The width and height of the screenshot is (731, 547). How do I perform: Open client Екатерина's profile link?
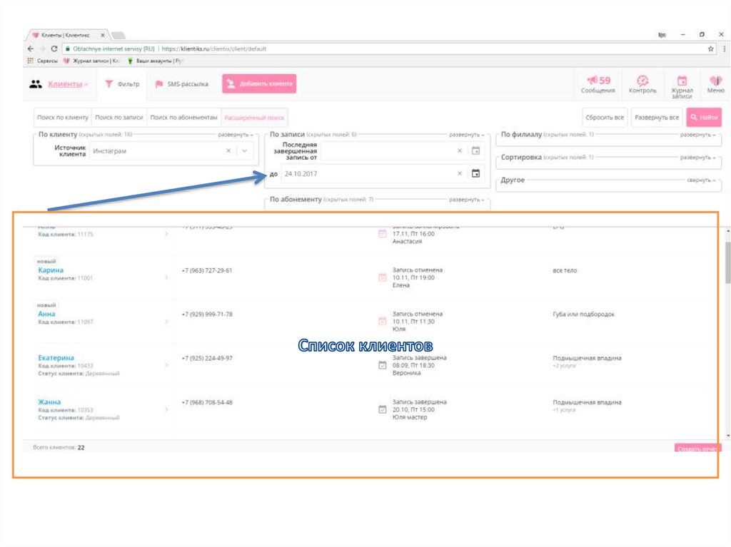pos(56,357)
